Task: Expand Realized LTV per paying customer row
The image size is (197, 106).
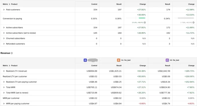Action: click(4, 82)
